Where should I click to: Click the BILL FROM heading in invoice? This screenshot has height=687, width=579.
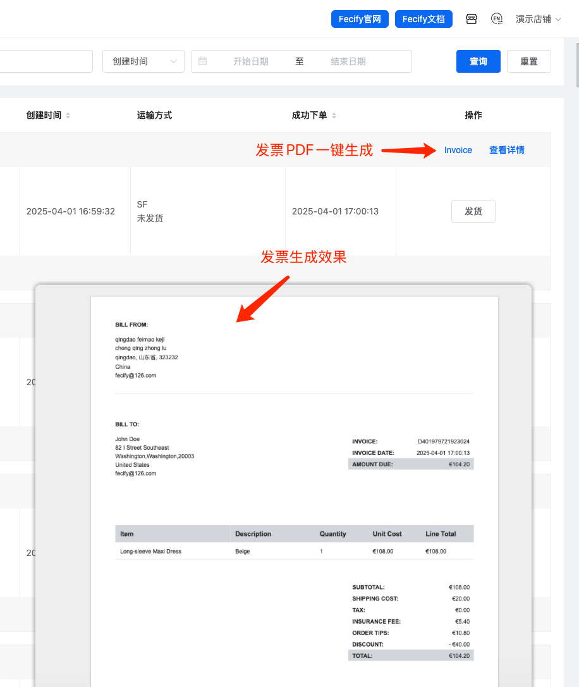(x=131, y=325)
